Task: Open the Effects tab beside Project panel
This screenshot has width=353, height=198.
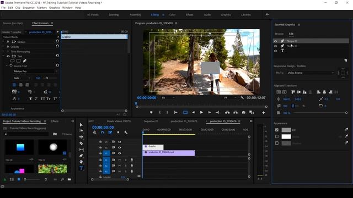Action: coord(55,121)
